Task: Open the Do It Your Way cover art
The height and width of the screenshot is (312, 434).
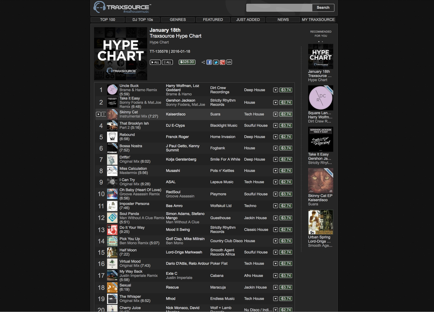Action: pos(112,229)
